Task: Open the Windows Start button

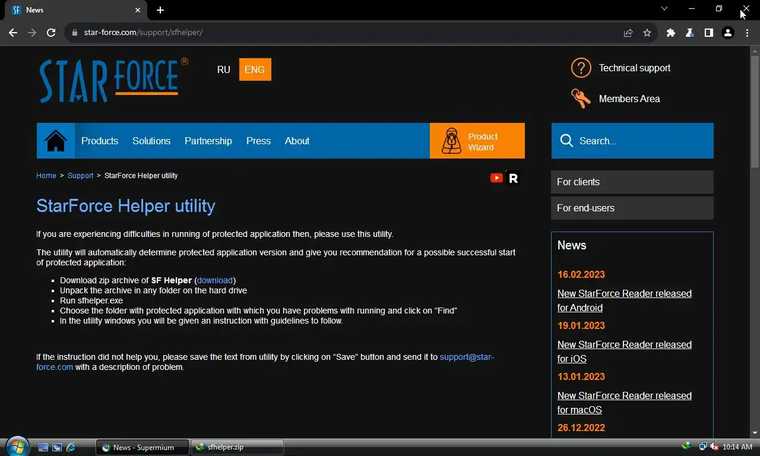Action: tap(17, 446)
